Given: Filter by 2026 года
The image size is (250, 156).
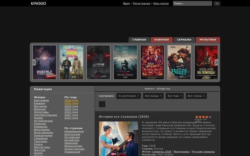Looking at the screenshot, I should [71, 101].
